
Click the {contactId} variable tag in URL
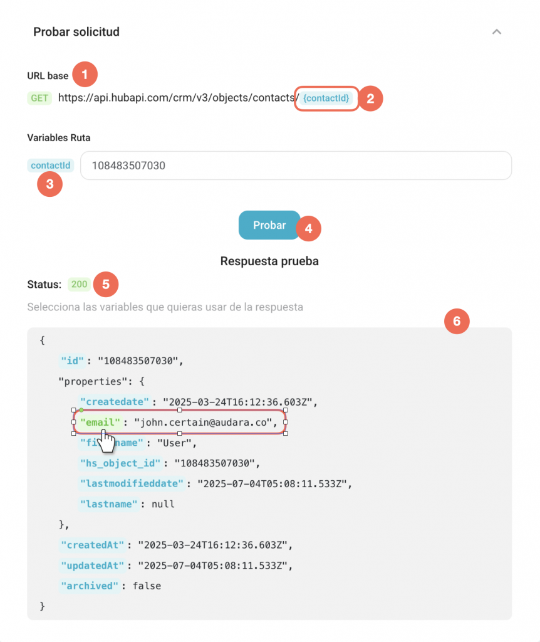coord(326,98)
